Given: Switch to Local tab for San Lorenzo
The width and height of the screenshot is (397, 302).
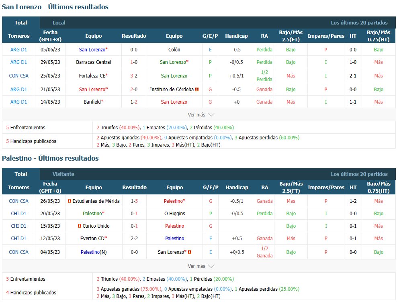Looking at the screenshot, I should coord(59,23).
